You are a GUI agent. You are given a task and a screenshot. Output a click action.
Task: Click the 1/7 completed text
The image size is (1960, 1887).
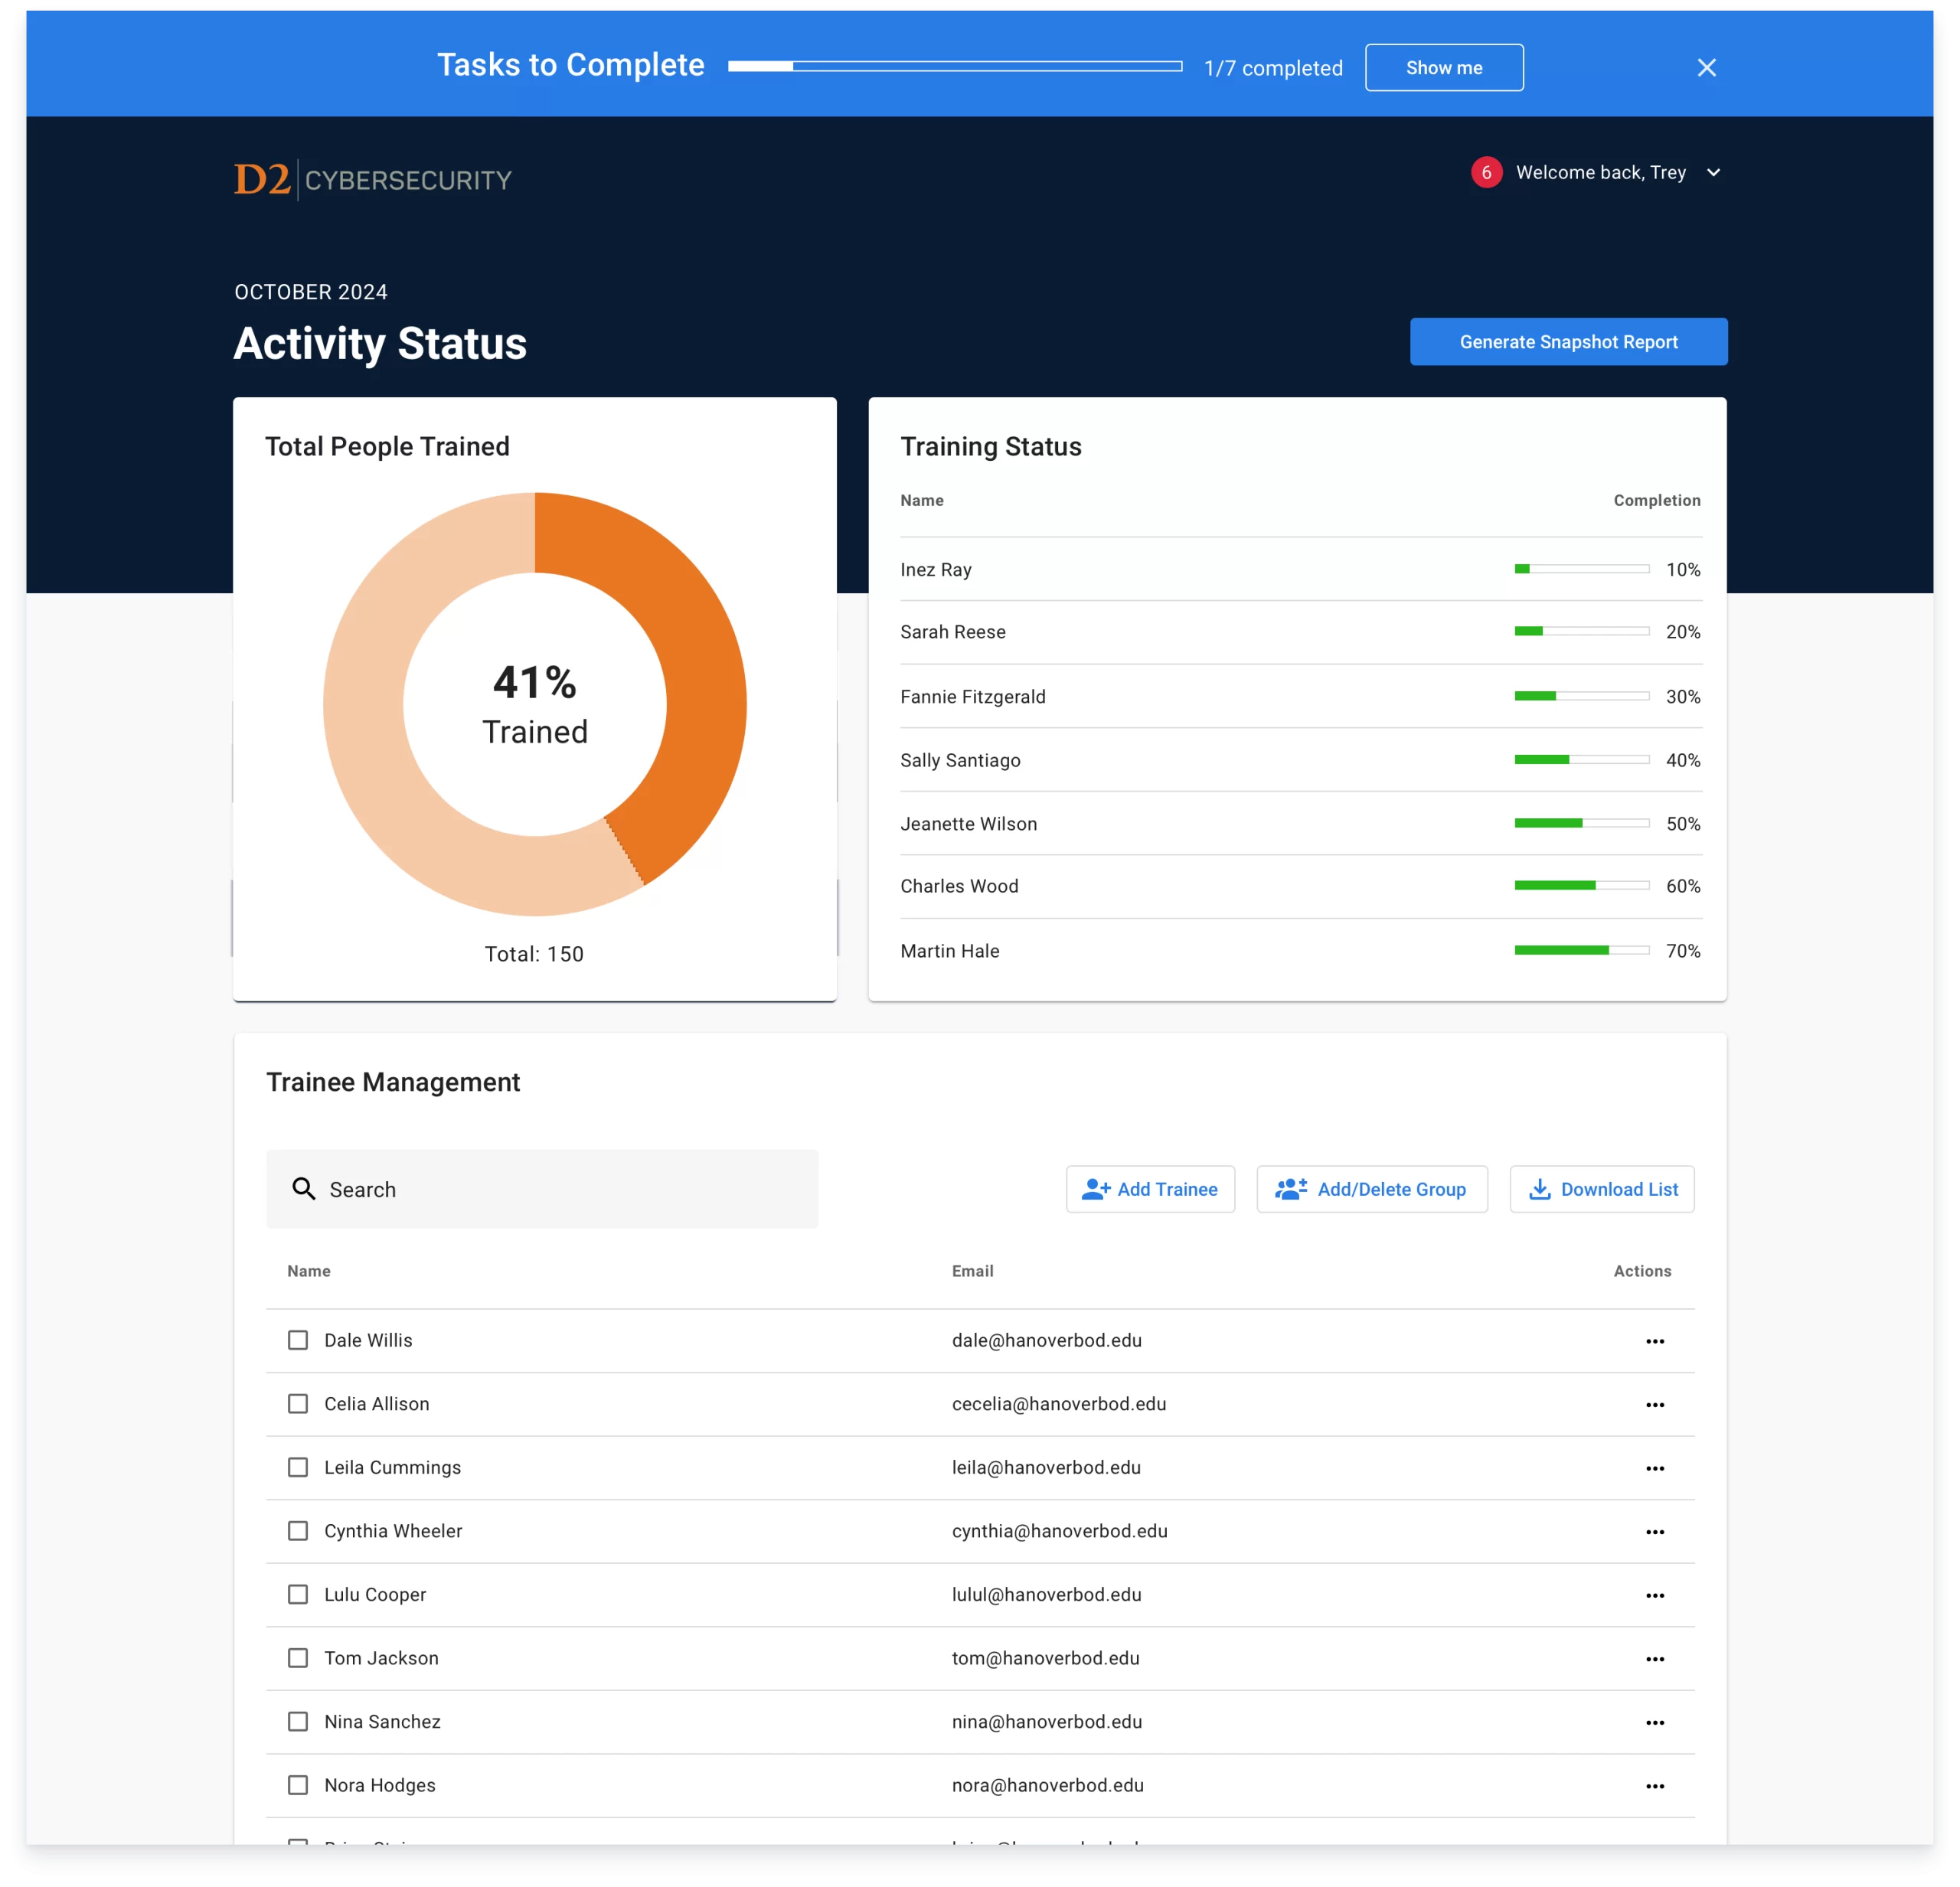coord(1272,67)
